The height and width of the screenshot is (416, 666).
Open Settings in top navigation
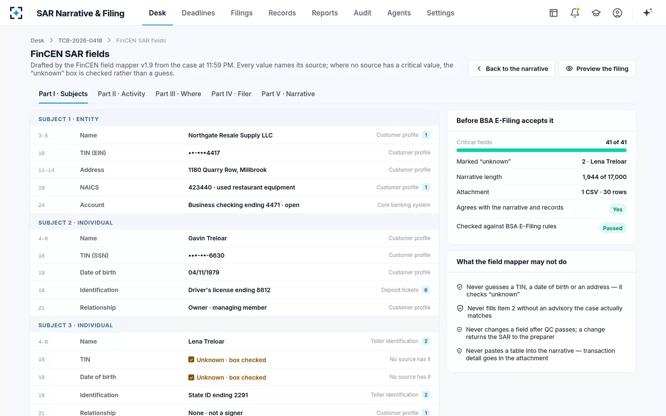(x=440, y=13)
